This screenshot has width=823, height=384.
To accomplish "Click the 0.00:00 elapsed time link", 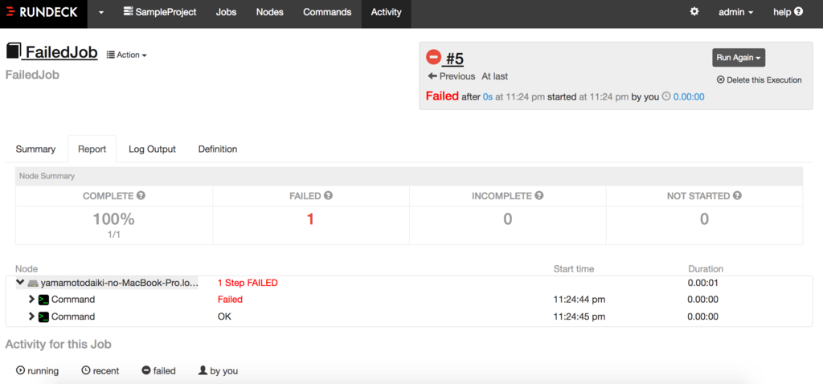I will click(x=689, y=96).
